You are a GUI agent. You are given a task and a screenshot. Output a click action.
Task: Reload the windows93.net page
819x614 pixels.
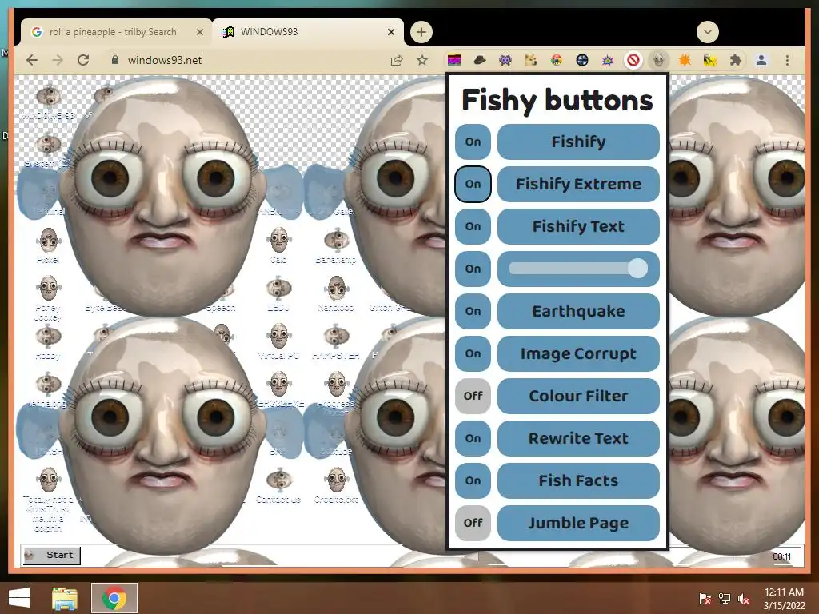coord(83,60)
